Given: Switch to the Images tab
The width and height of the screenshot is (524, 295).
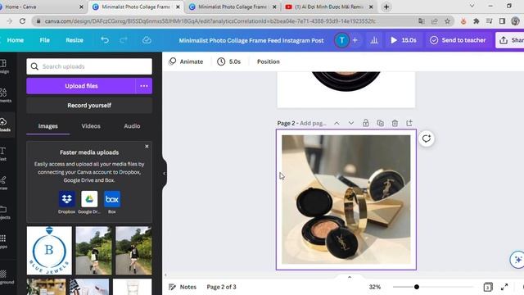Looking at the screenshot, I should click(x=47, y=126).
